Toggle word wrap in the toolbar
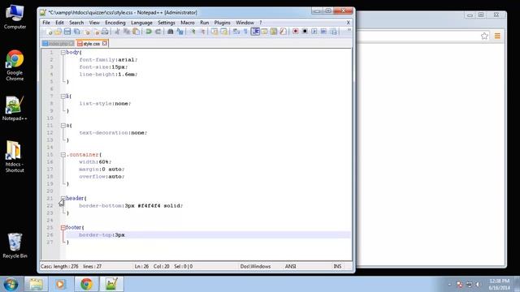520x292 pixels. [236, 32]
